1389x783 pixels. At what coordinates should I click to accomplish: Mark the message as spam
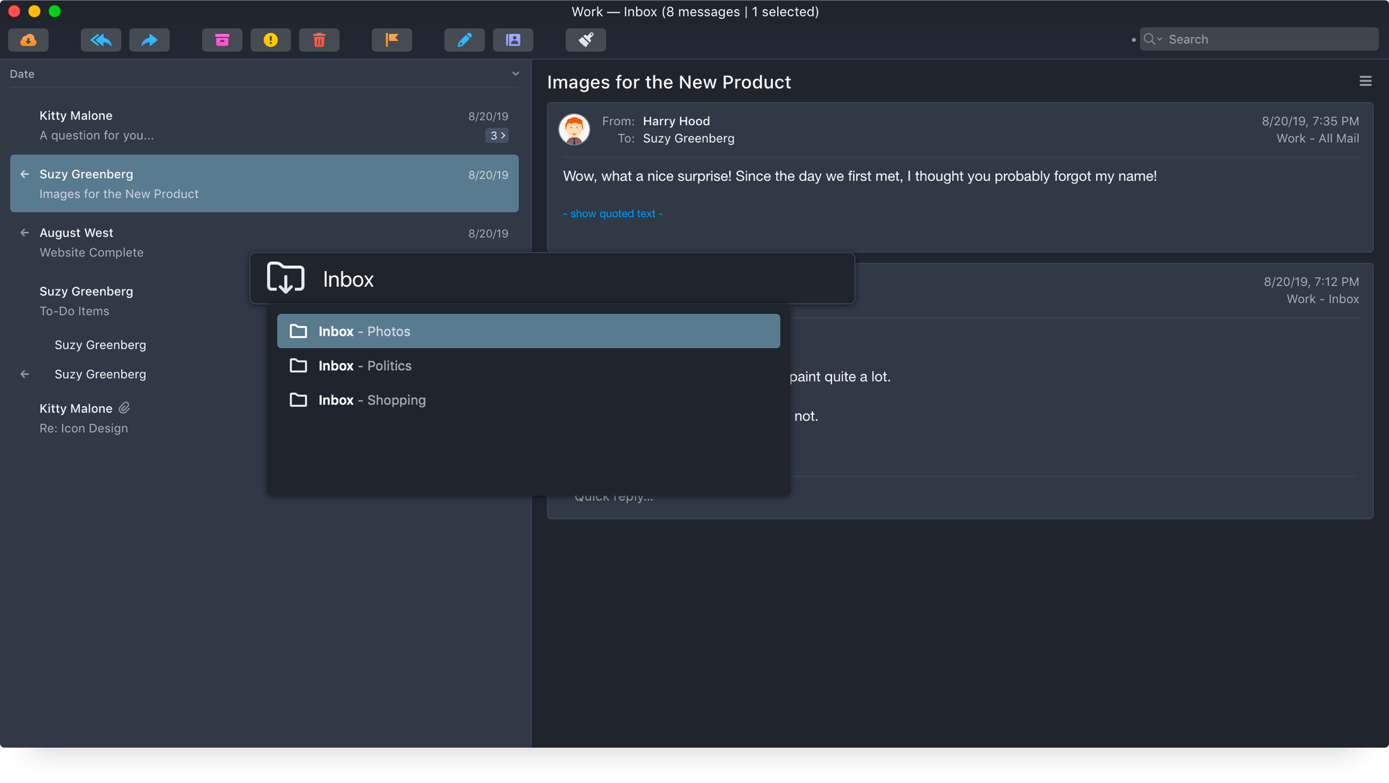tap(270, 39)
